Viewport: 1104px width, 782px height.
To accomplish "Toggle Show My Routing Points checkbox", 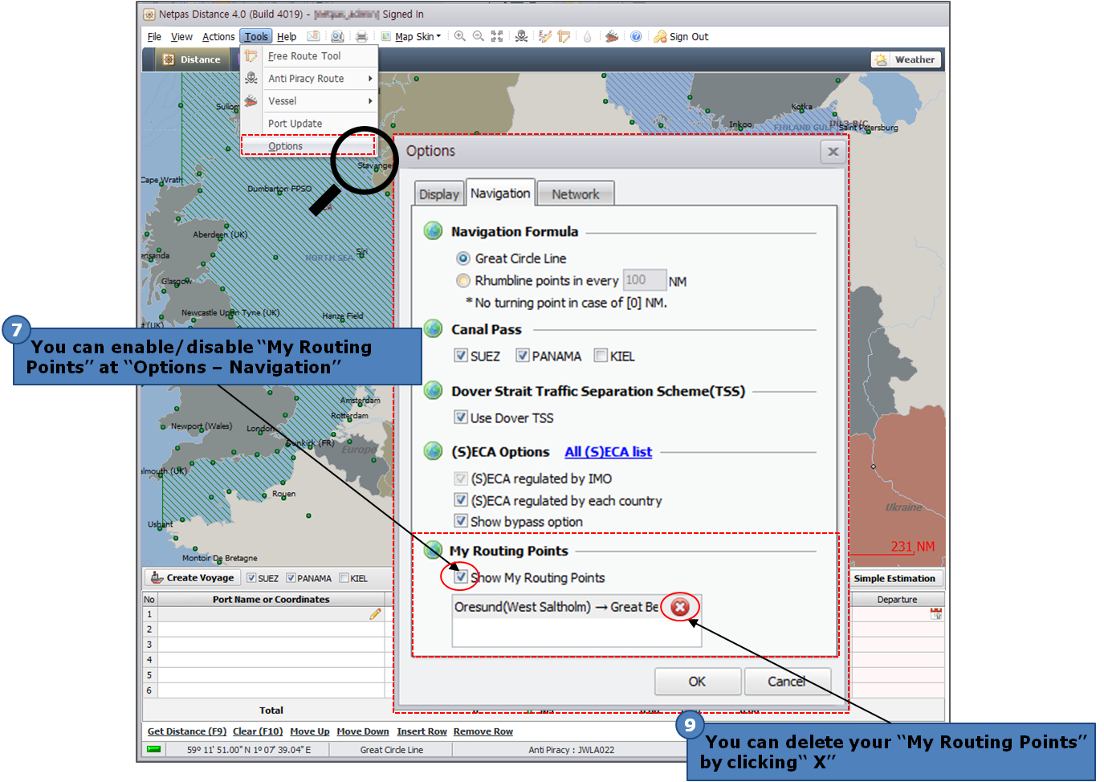I will click(461, 576).
